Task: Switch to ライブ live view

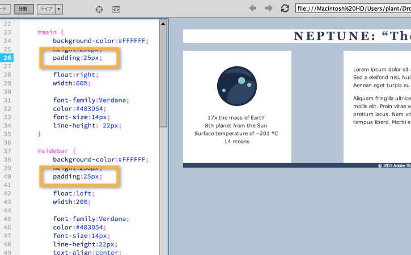Action: pos(46,9)
